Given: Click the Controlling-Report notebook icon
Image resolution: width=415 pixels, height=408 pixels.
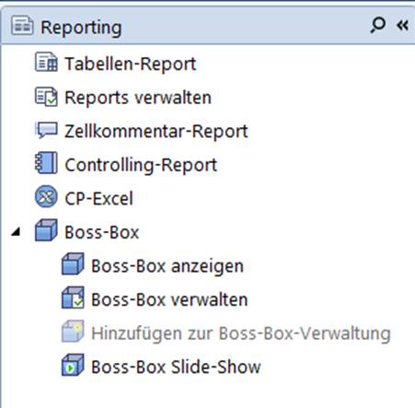Looking at the screenshot, I should tap(46, 163).
